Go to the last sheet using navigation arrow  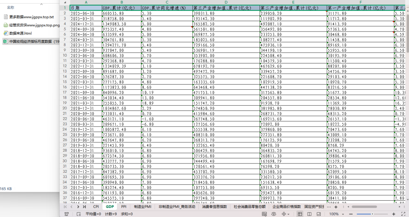point(84,207)
